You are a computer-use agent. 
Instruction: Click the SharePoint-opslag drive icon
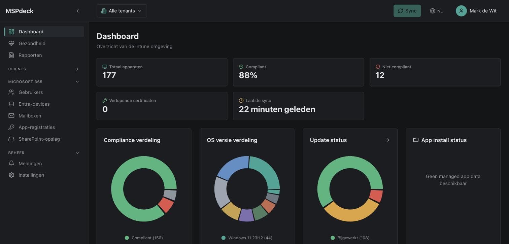[x=11, y=139]
